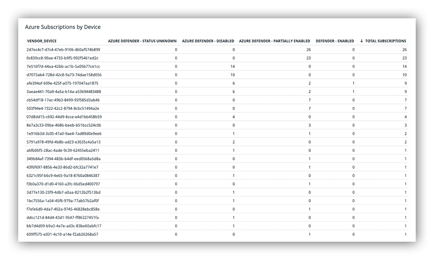Click Disabled count 14 for device 7e516f7d
Screen dimensions: 434x260
[x=233, y=66]
